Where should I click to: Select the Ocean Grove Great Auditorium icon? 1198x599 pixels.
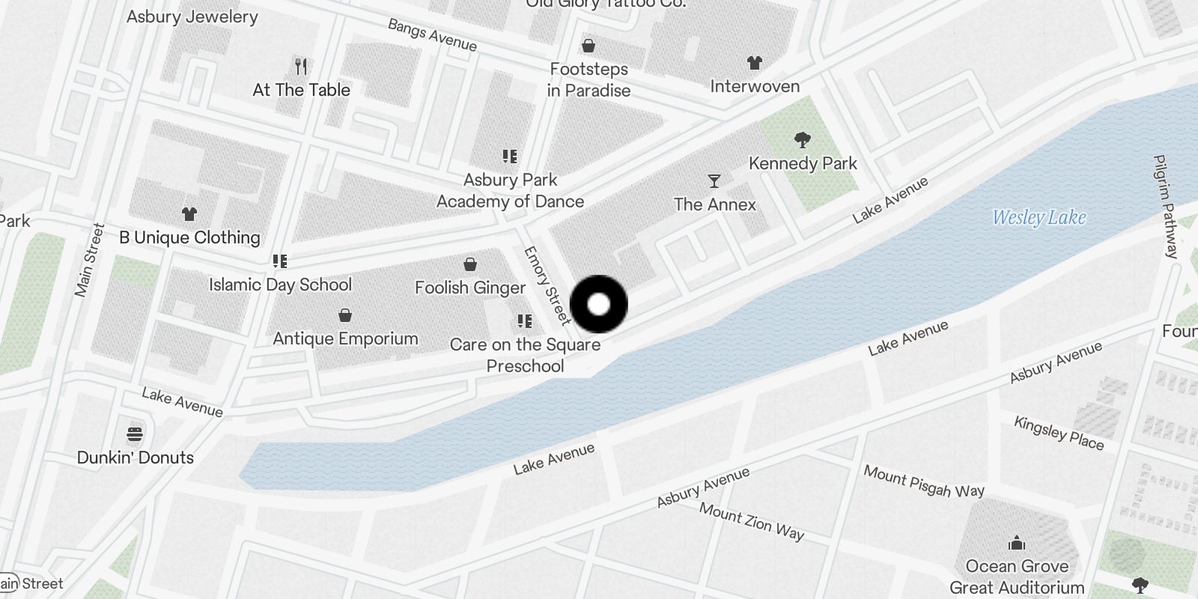coord(1017,543)
